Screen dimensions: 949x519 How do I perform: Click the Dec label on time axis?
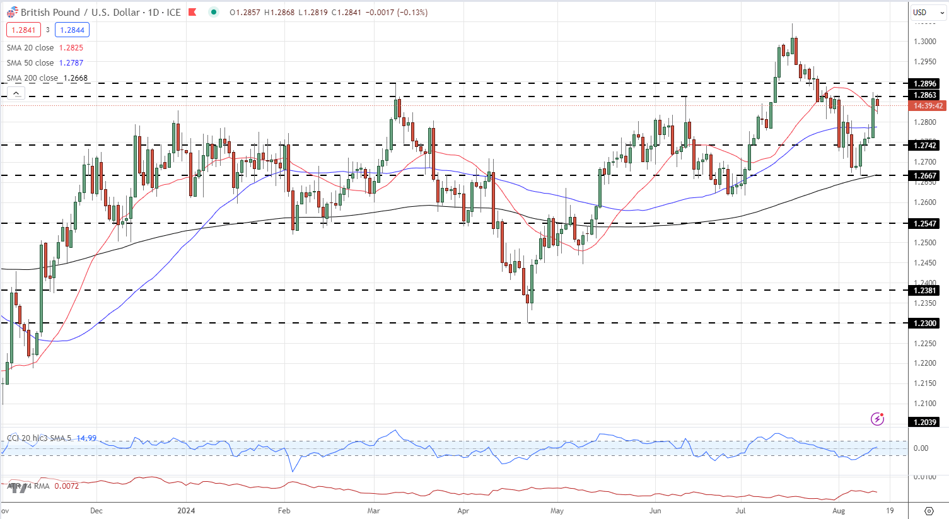(96, 510)
